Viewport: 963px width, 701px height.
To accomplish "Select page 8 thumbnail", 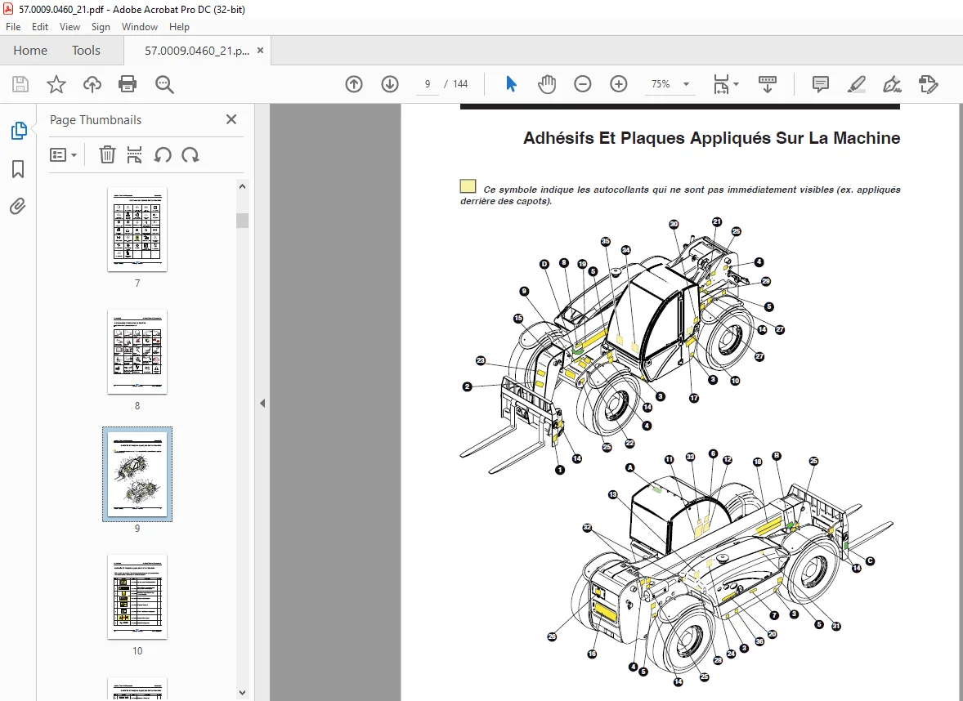I will coord(137,352).
